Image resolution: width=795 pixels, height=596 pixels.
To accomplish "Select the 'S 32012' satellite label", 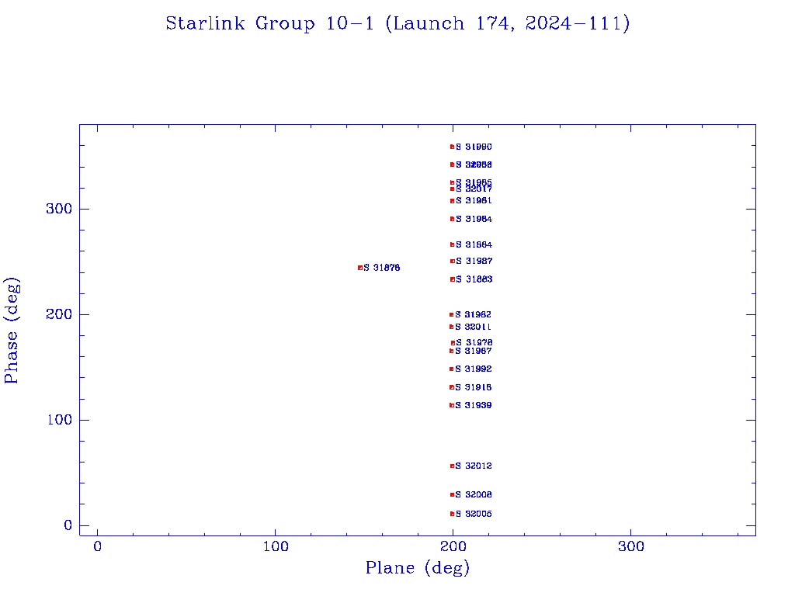I will pos(474,466).
